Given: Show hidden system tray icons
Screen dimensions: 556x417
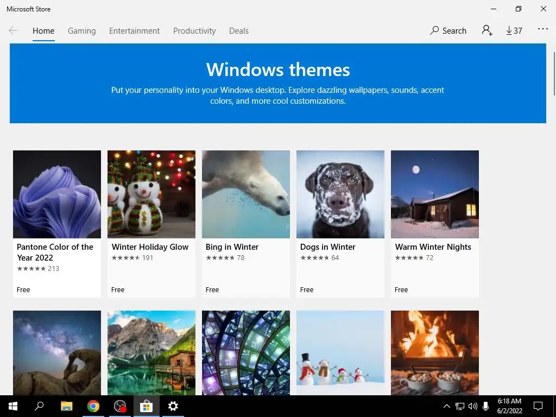Looking at the screenshot, I should pos(447,406).
